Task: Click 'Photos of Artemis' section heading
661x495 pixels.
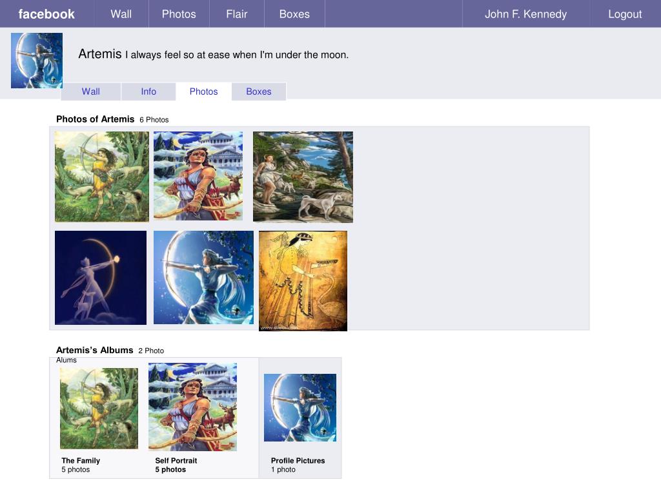Action: (x=96, y=119)
